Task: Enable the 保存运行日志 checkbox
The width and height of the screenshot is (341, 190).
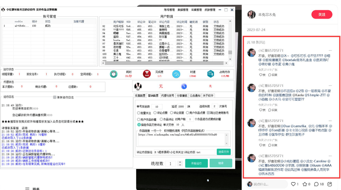Action: [54, 97]
